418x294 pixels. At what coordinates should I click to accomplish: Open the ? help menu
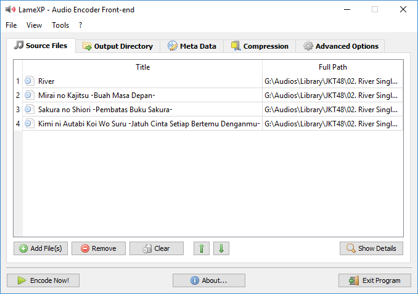click(81, 25)
